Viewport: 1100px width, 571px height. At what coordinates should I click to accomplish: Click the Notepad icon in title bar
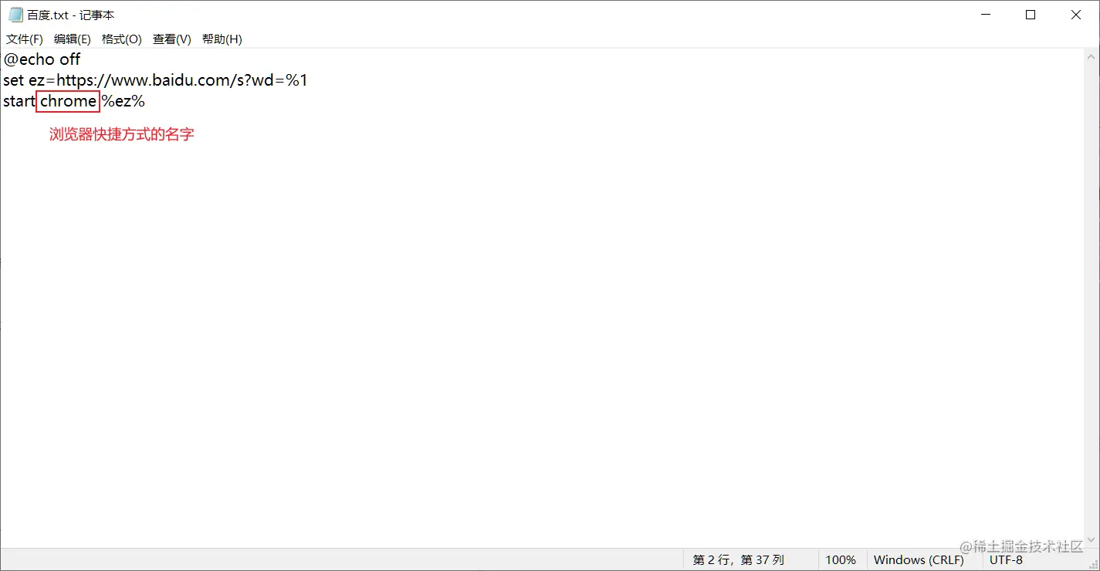pyautogui.click(x=15, y=15)
